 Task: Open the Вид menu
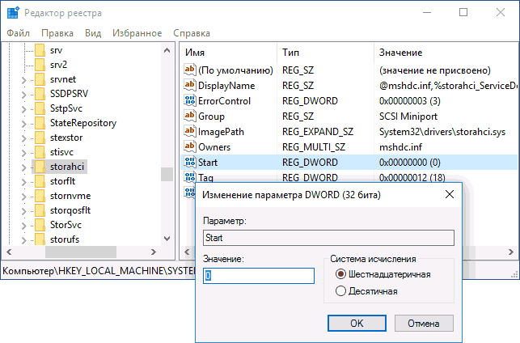click(93, 33)
